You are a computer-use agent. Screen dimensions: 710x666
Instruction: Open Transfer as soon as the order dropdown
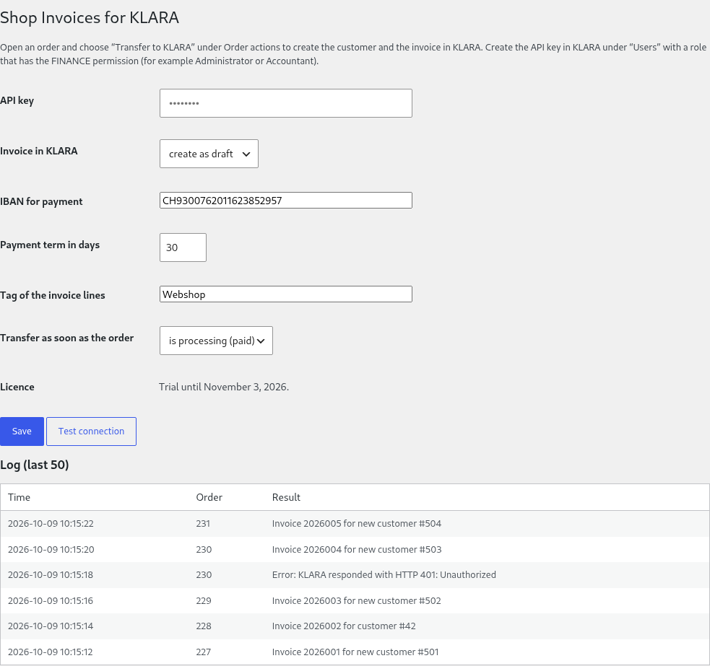point(216,341)
